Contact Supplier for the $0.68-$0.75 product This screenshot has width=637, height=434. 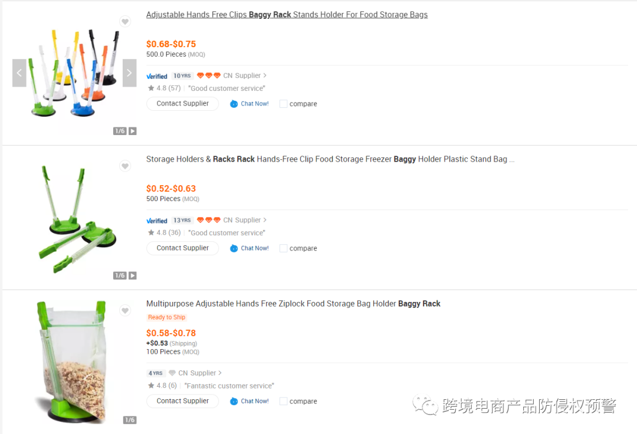point(182,104)
